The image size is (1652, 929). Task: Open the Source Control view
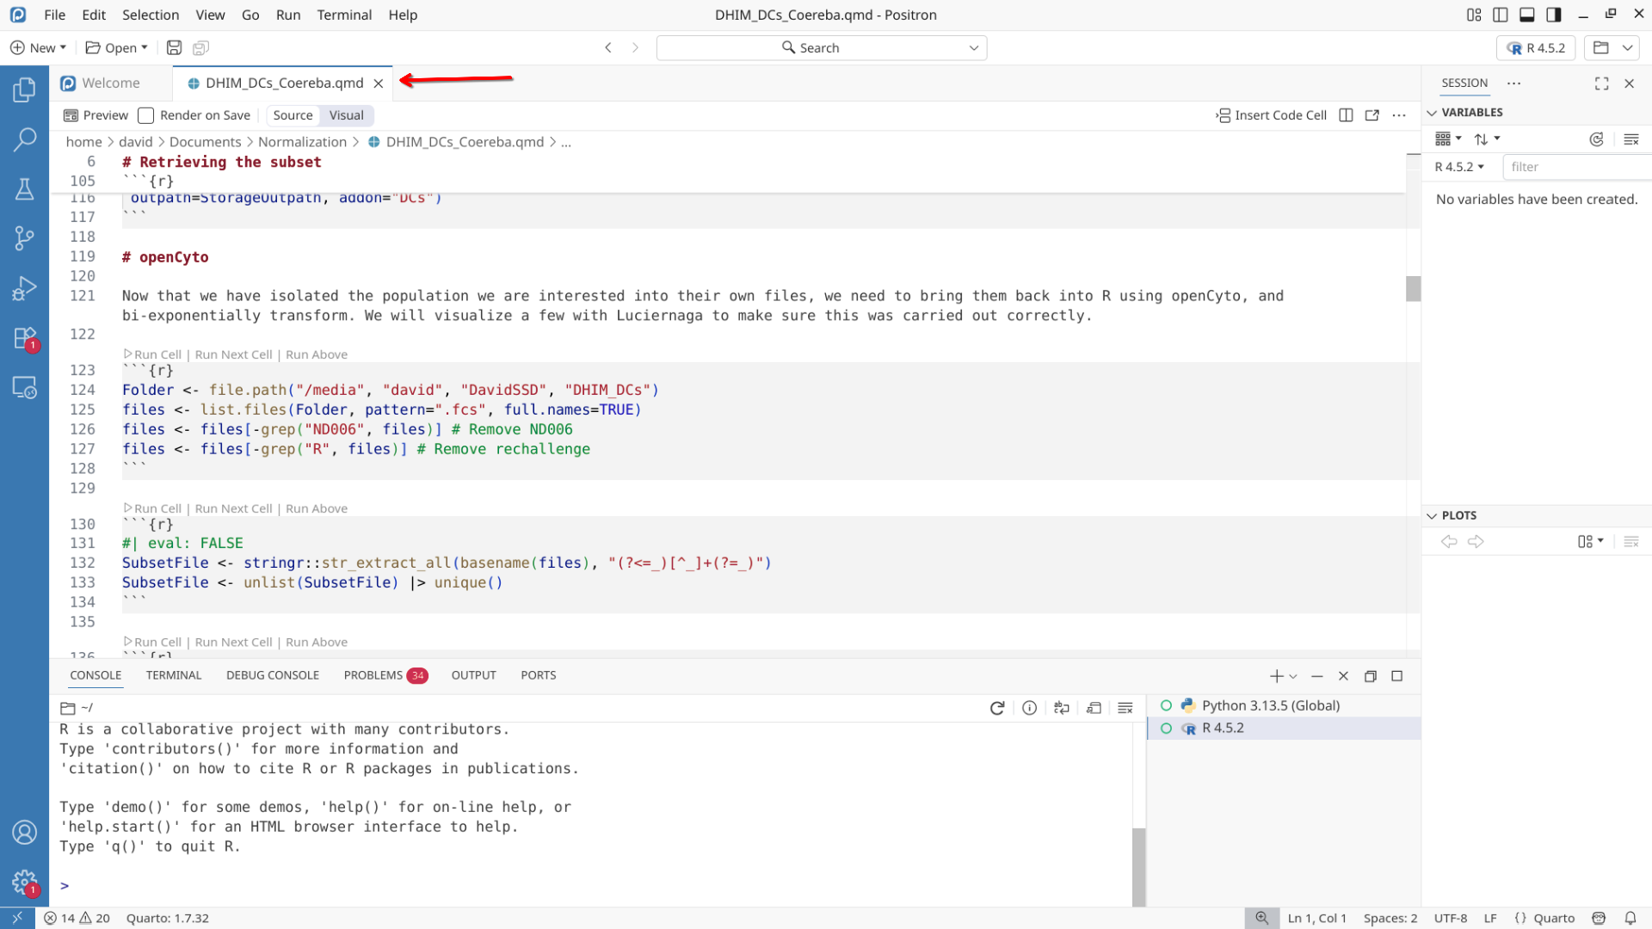(24, 238)
